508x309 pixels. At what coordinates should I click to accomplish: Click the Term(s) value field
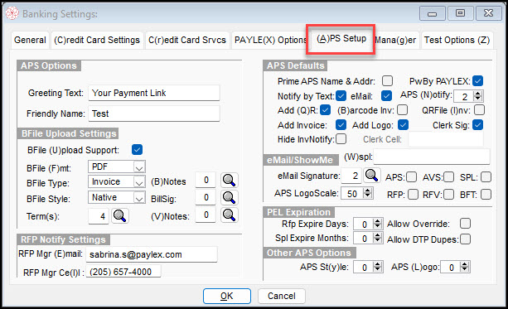coord(99,215)
